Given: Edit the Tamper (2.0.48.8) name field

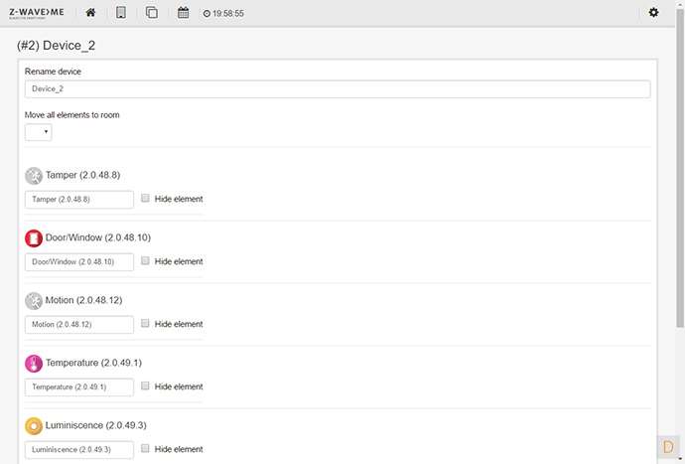Looking at the screenshot, I should [x=79, y=200].
